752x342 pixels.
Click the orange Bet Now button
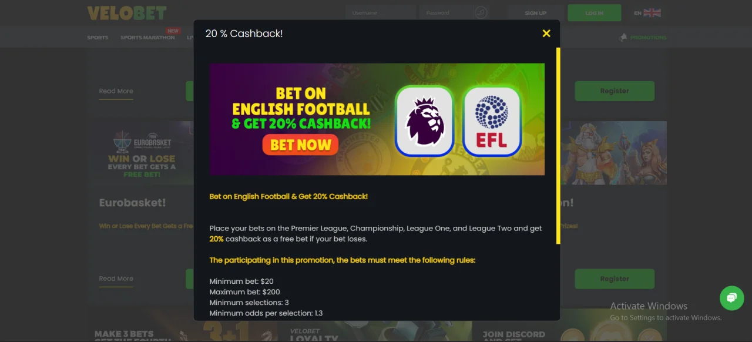coord(300,145)
